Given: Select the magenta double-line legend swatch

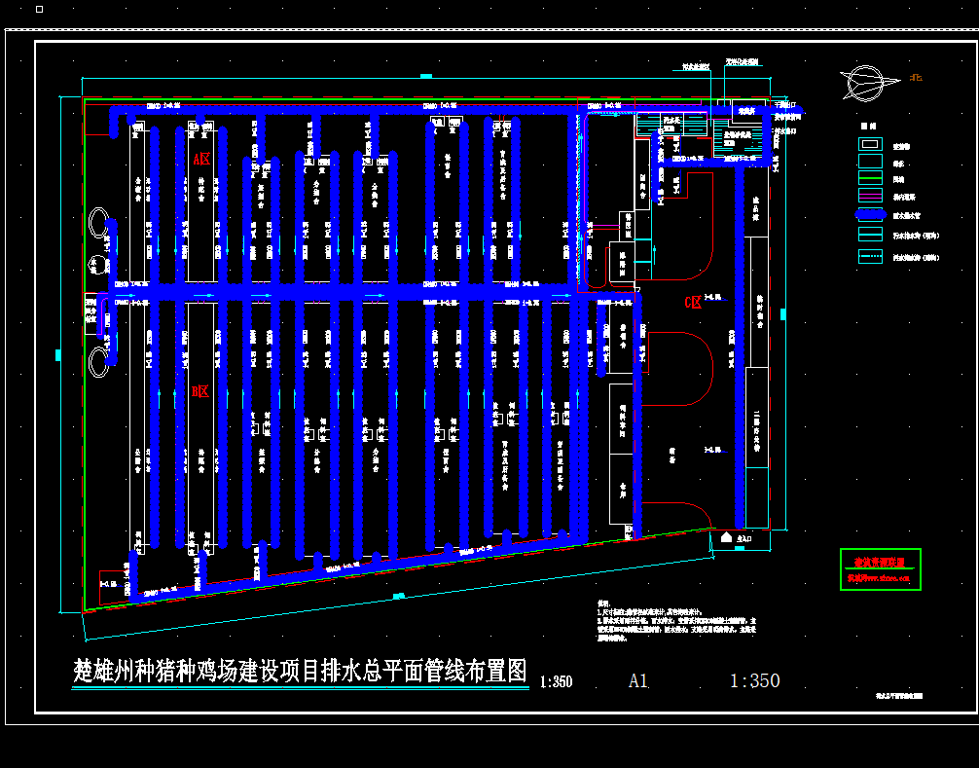Looking at the screenshot, I should point(870,196).
